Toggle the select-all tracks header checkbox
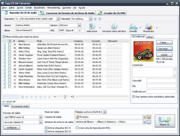This screenshot has width=180, height=136. [10, 41]
